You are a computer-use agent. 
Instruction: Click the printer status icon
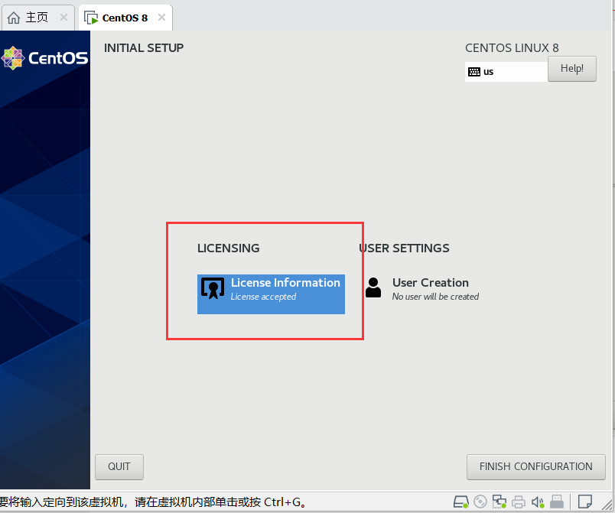519,502
